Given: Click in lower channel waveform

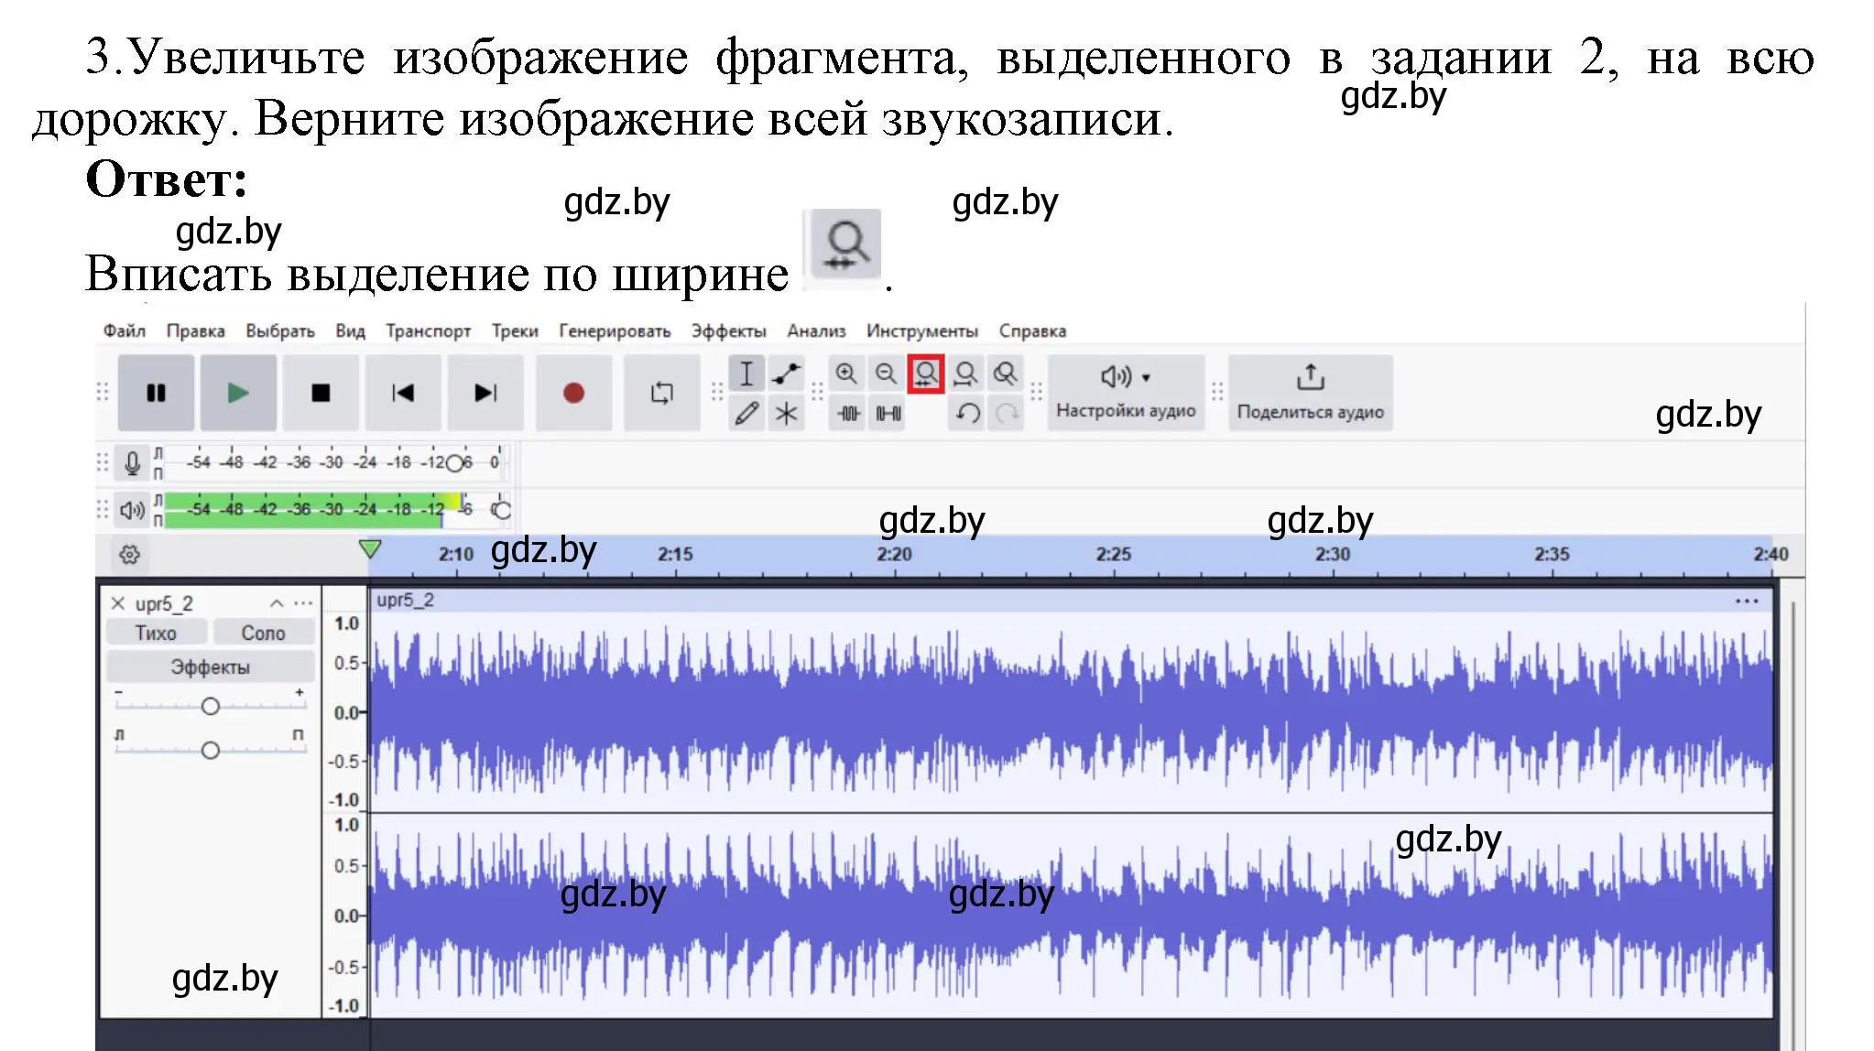Looking at the screenshot, I should pos(1071,916).
